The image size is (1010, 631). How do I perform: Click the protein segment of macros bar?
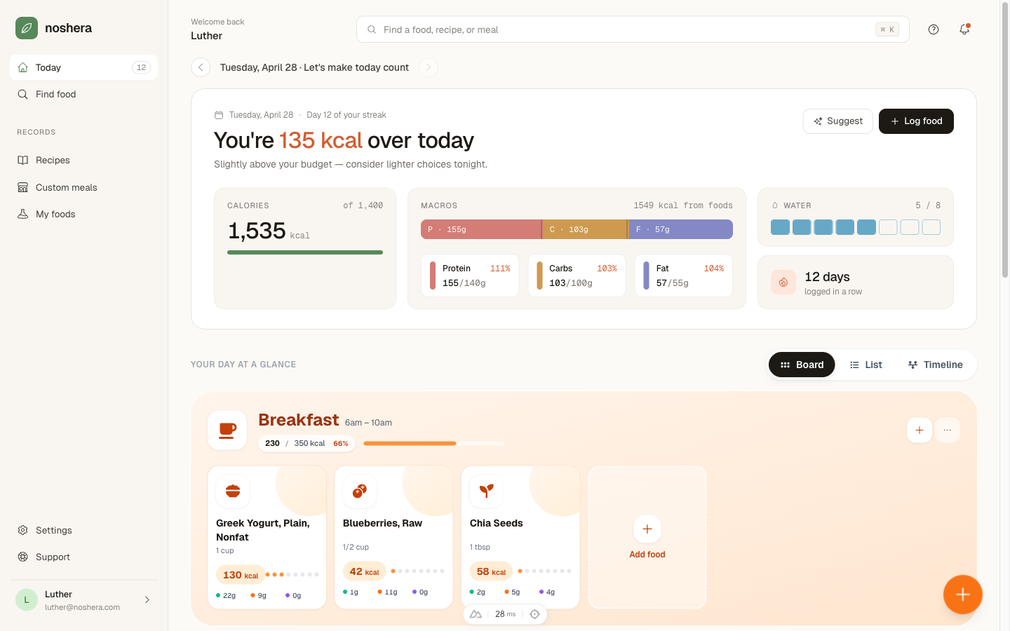click(x=480, y=229)
